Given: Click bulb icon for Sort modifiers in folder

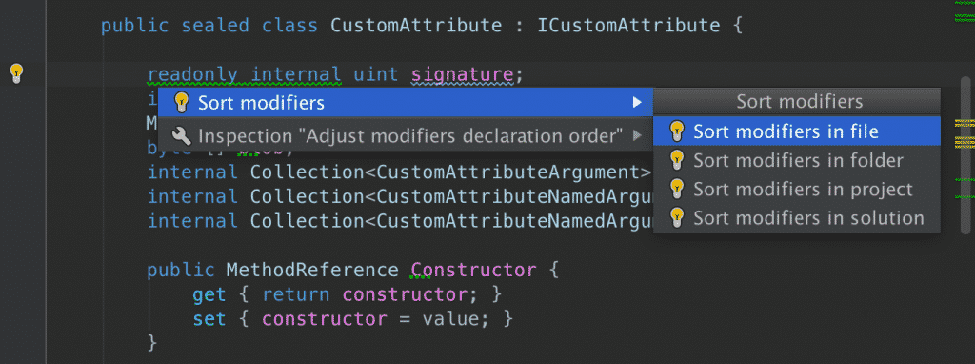Looking at the screenshot, I should coord(677,160).
